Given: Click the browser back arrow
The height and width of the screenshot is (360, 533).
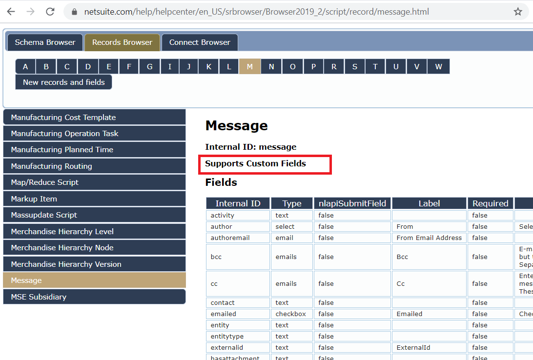Looking at the screenshot, I should 11,11.
